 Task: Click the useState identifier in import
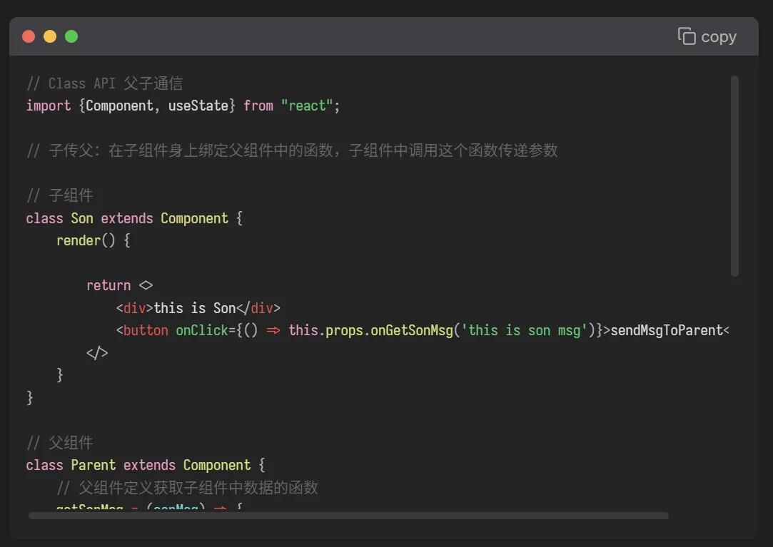[198, 106]
